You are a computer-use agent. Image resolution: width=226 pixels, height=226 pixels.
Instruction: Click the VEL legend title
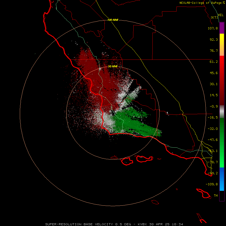220,15
